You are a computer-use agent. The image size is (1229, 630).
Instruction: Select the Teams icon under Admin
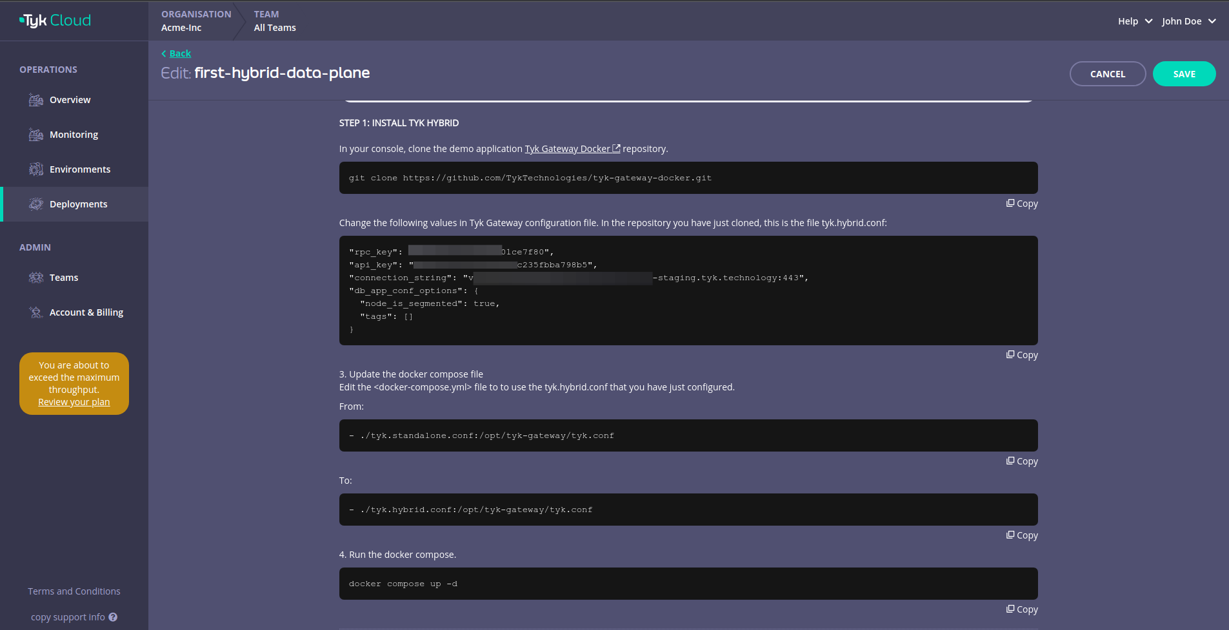(x=35, y=277)
